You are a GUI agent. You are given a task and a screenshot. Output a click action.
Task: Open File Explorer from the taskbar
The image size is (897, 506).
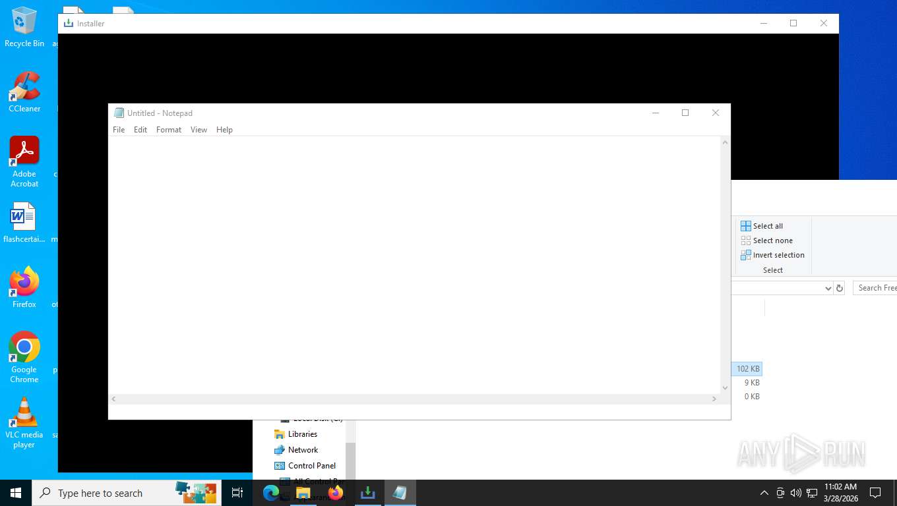click(303, 493)
